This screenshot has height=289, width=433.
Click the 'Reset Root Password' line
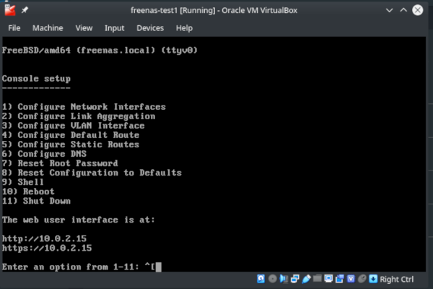[x=60, y=163]
